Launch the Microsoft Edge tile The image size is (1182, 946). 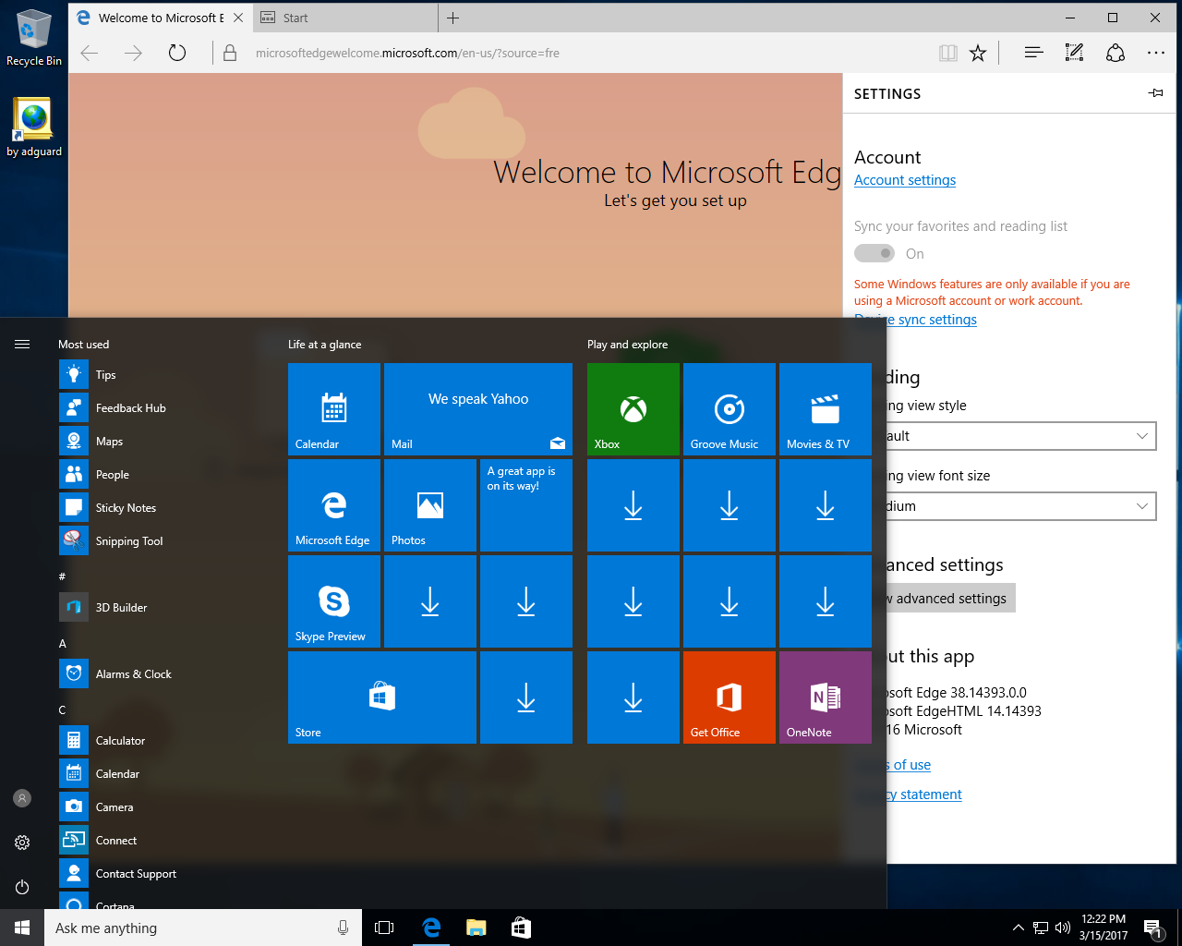tap(334, 505)
